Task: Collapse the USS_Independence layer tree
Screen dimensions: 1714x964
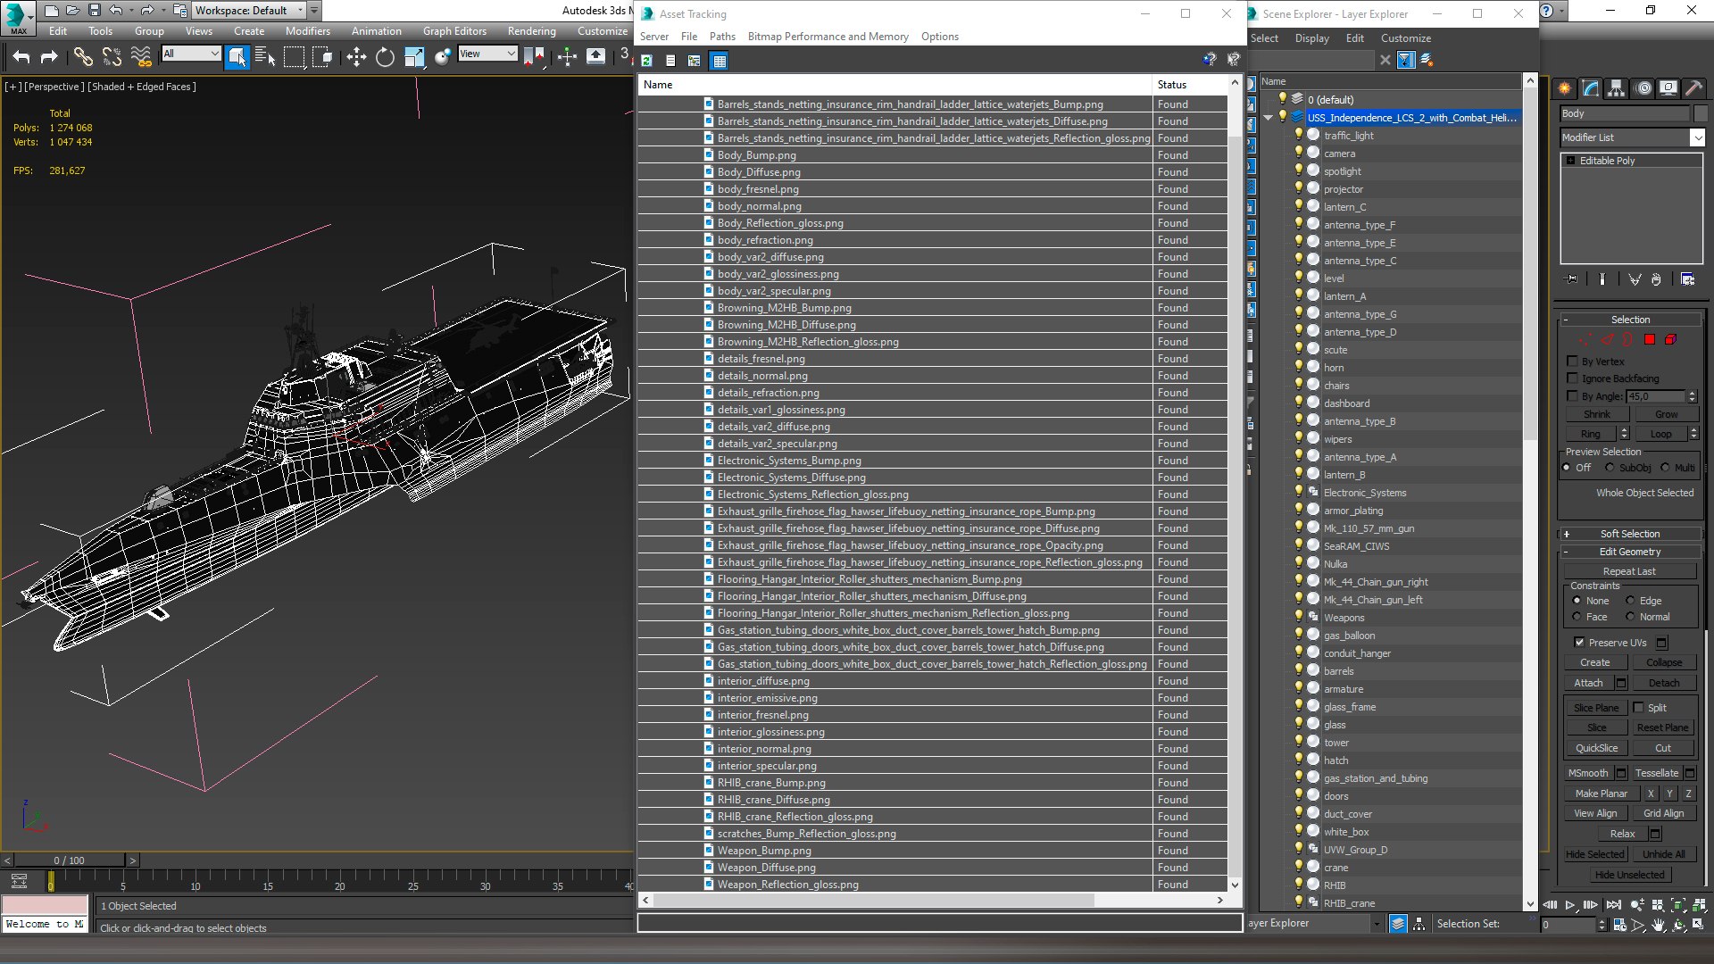Action: click(x=1269, y=118)
